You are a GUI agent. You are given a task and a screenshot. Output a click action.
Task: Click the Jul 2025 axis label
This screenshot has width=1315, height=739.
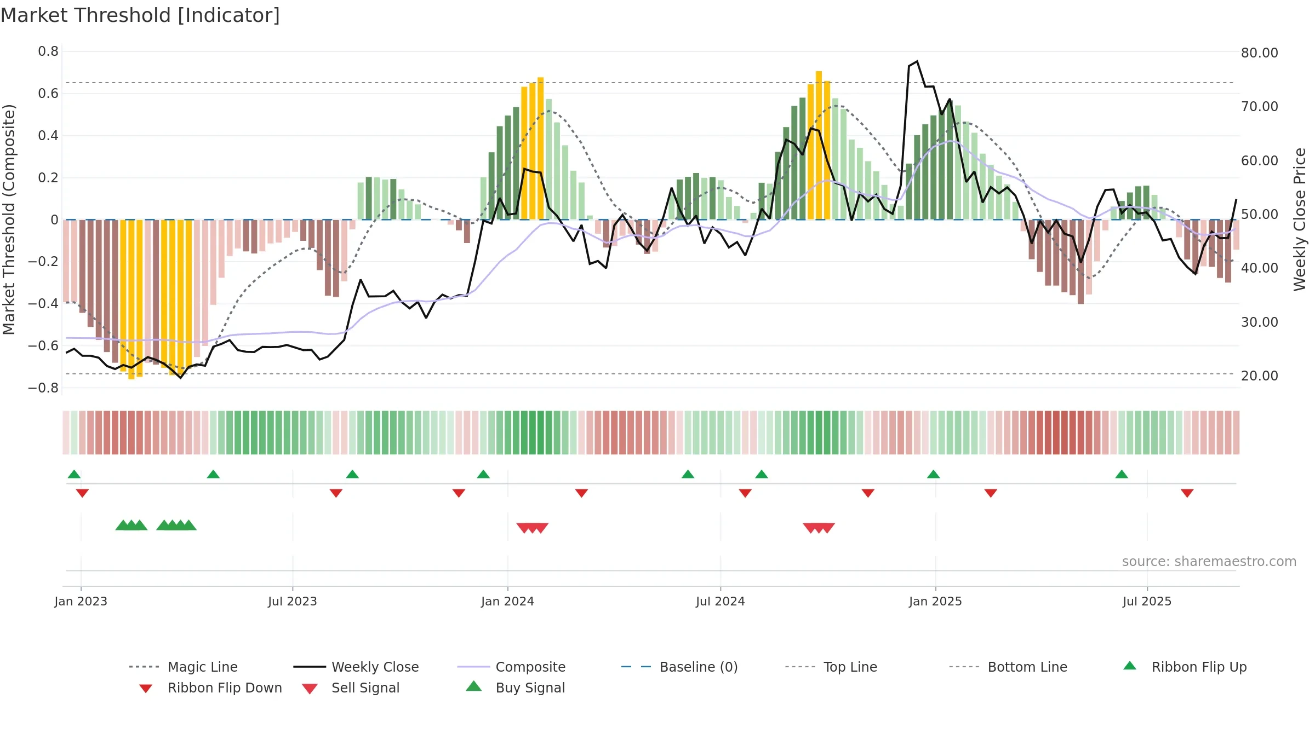pyautogui.click(x=1147, y=601)
